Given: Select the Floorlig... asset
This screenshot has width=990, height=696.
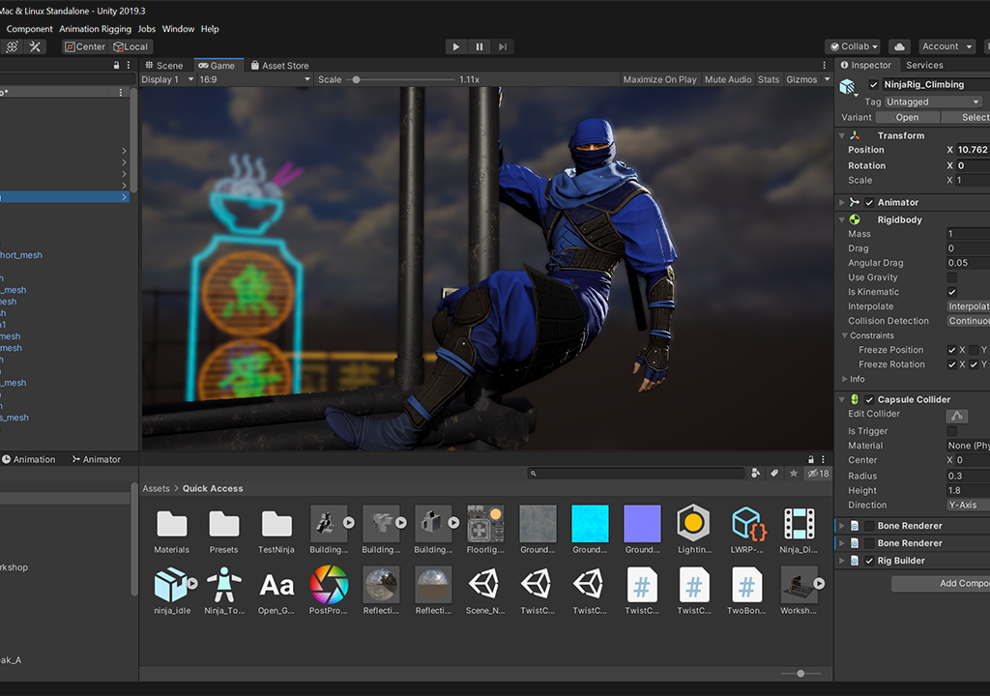Looking at the screenshot, I should [x=485, y=530].
